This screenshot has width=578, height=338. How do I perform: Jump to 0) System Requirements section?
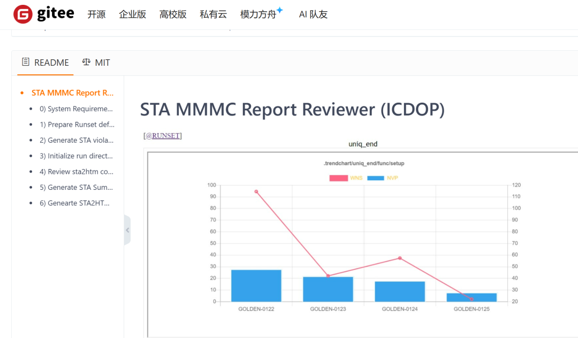(76, 109)
